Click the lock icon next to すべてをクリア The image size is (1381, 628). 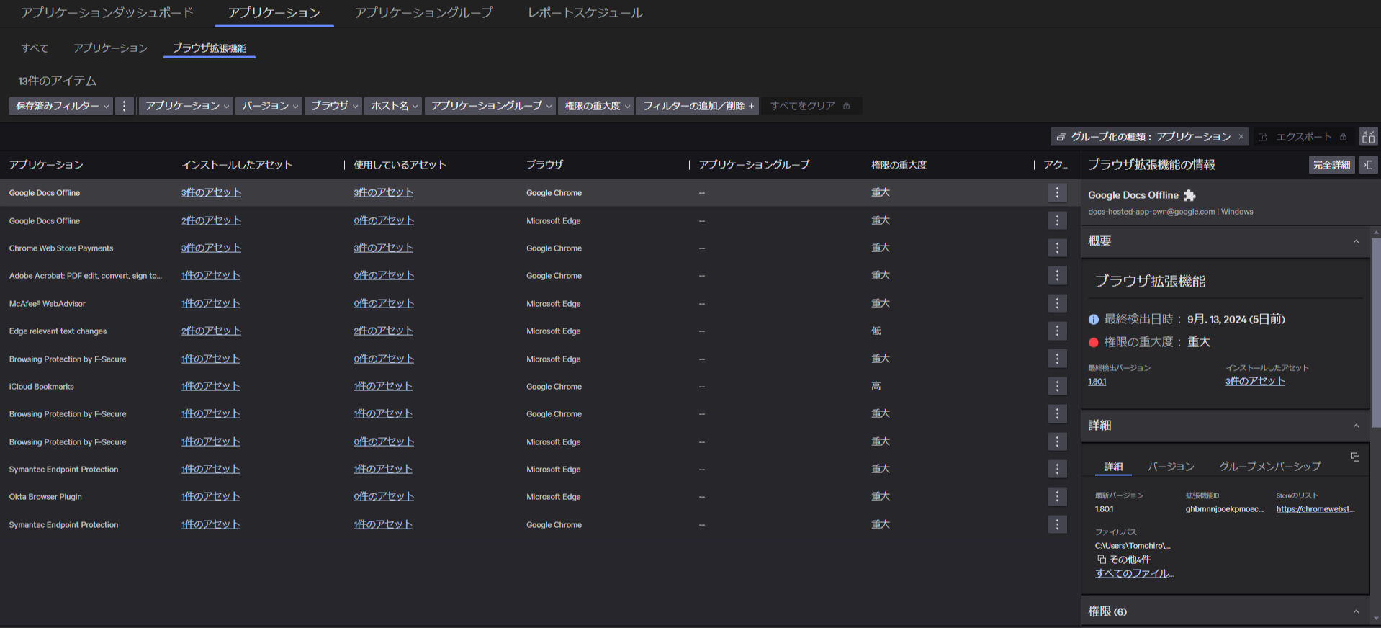(847, 106)
